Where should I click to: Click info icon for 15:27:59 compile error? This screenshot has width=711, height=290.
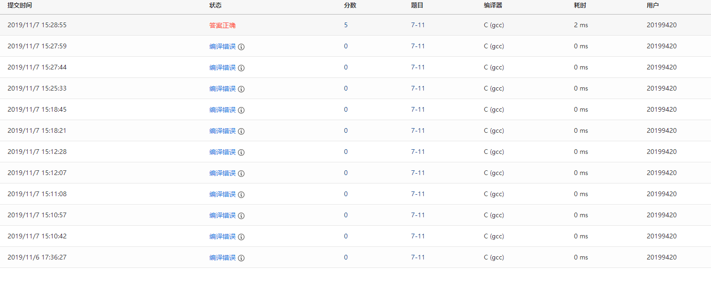click(x=241, y=47)
